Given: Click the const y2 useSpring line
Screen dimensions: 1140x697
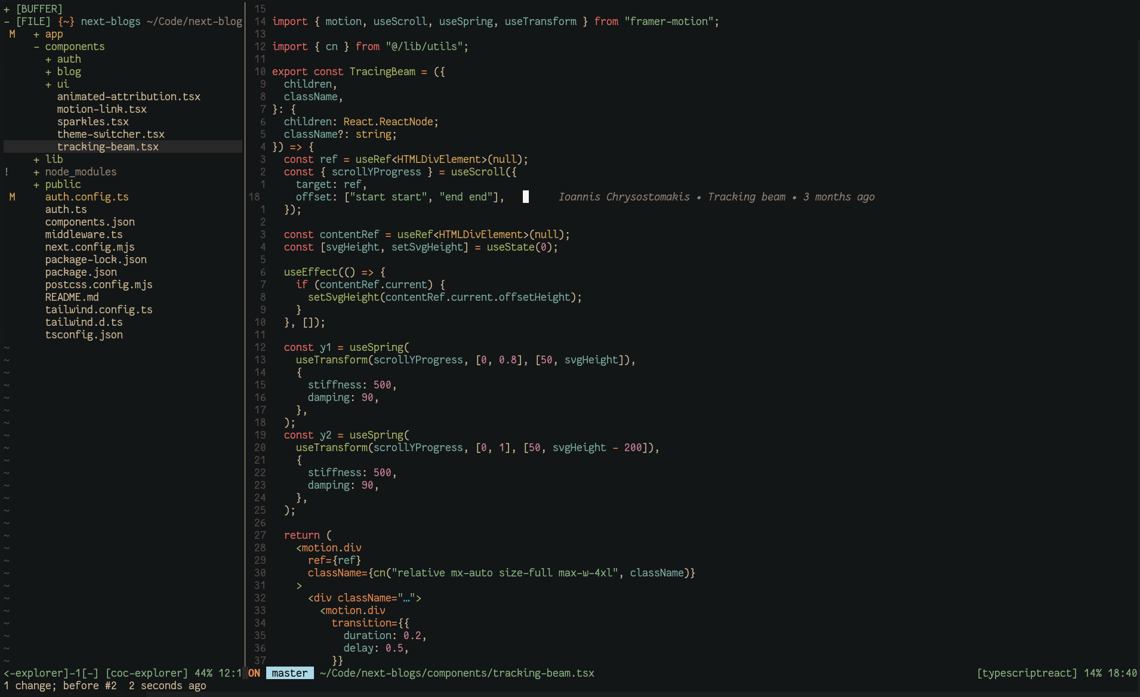Looking at the screenshot, I should click(x=346, y=435).
